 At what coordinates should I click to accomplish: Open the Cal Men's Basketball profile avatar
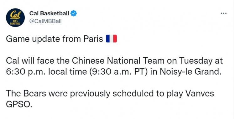(x=15, y=17)
